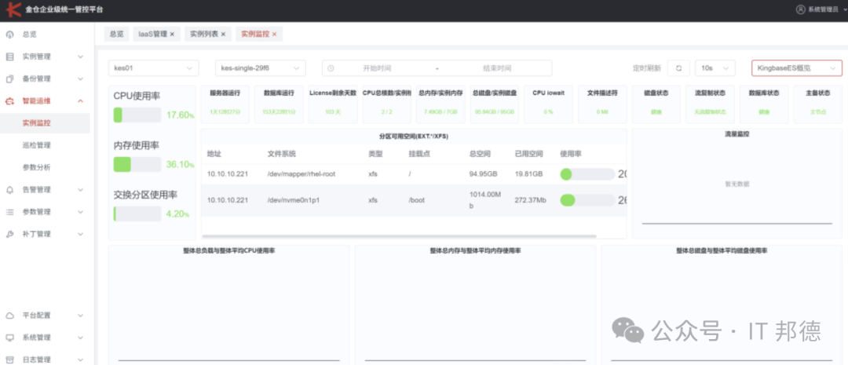Viewport: 848px width, 365px height.
Task: Switch to the IaaS管理 tab
Action: point(156,34)
